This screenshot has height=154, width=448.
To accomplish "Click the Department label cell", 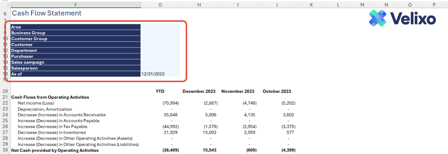I will click(75, 50).
